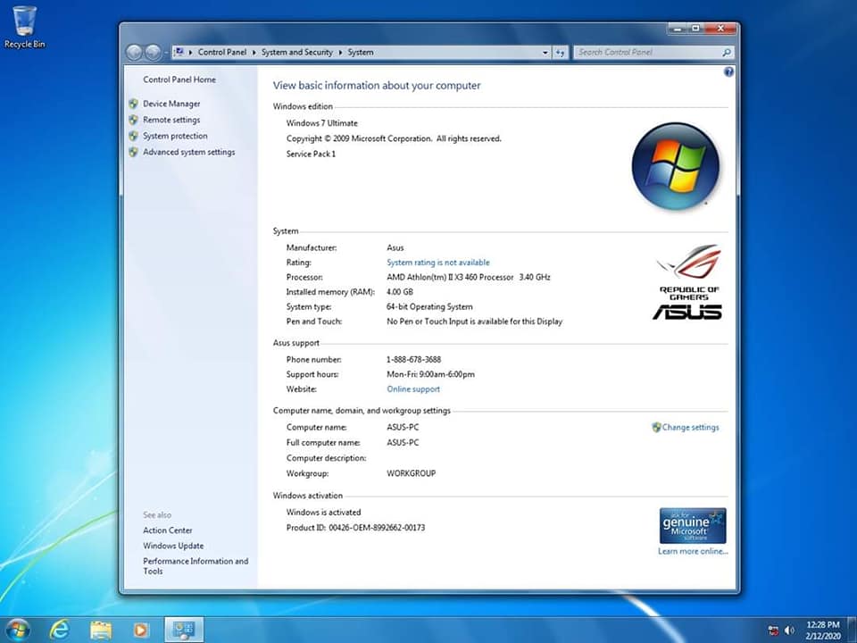Expand the arrow after Control Panel breadcrumb
857x643 pixels.
pos(254,53)
